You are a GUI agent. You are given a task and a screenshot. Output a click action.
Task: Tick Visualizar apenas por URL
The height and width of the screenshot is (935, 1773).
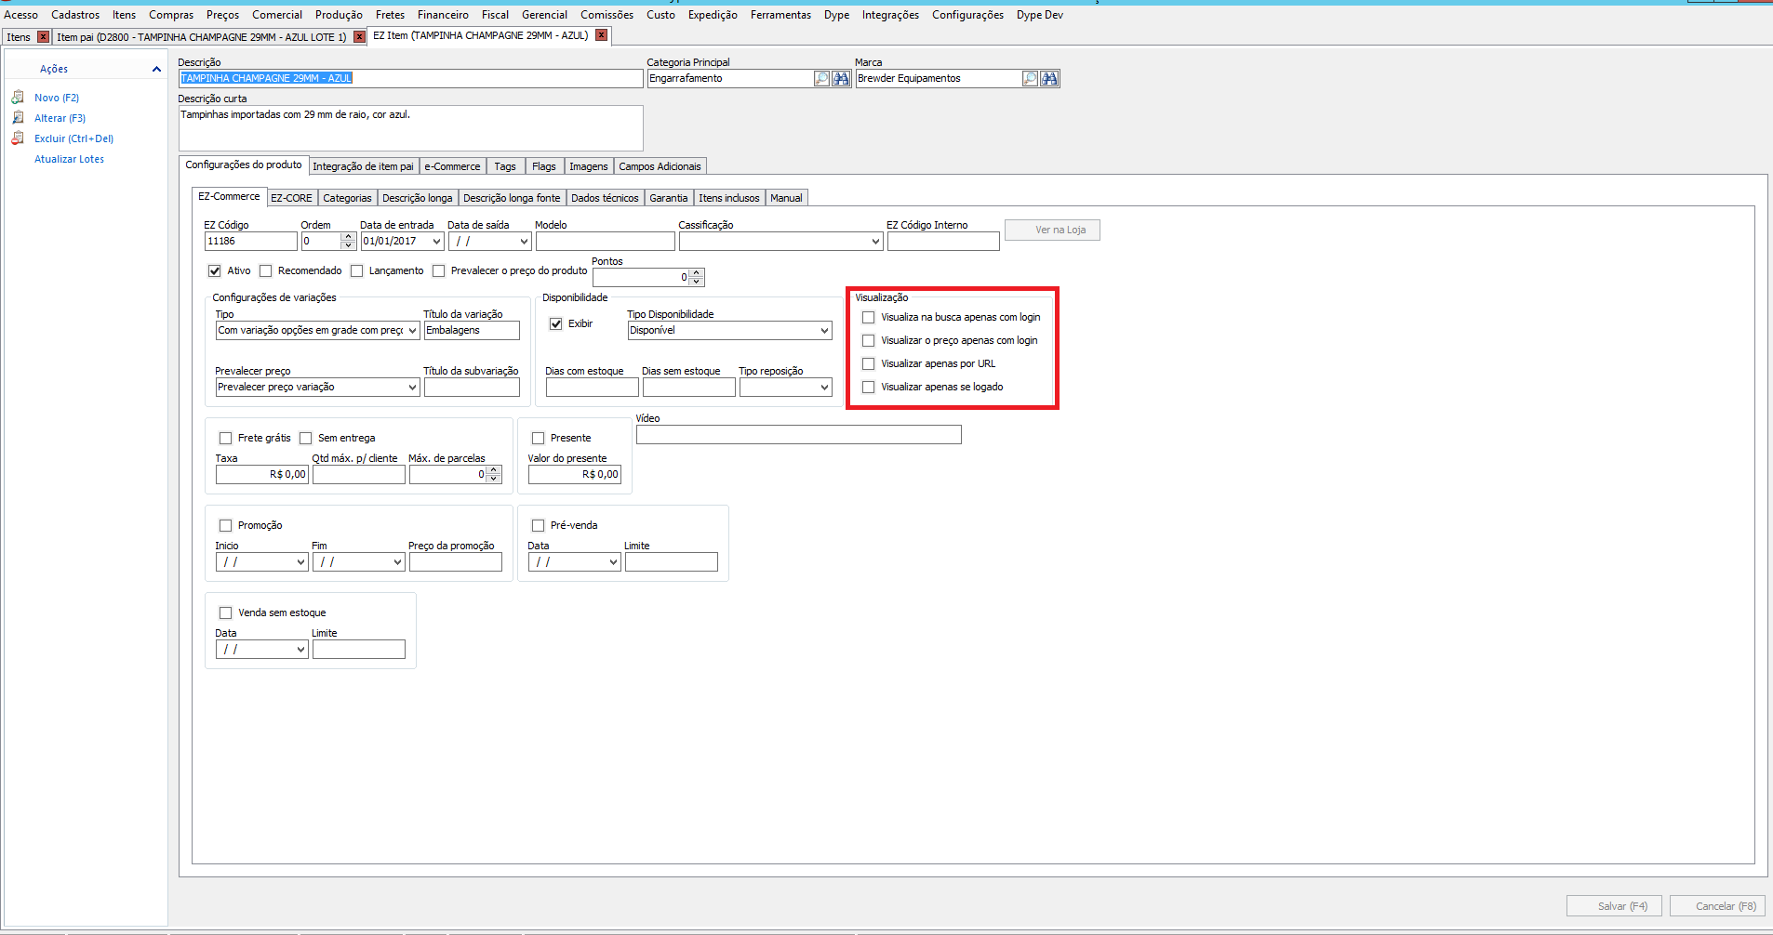click(868, 363)
